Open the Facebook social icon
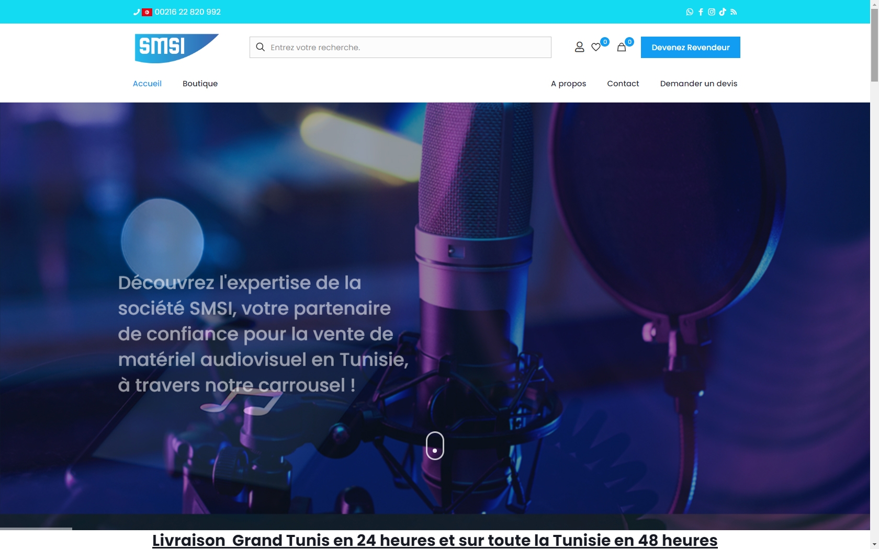Viewport: 879px width, 549px height. point(701,12)
